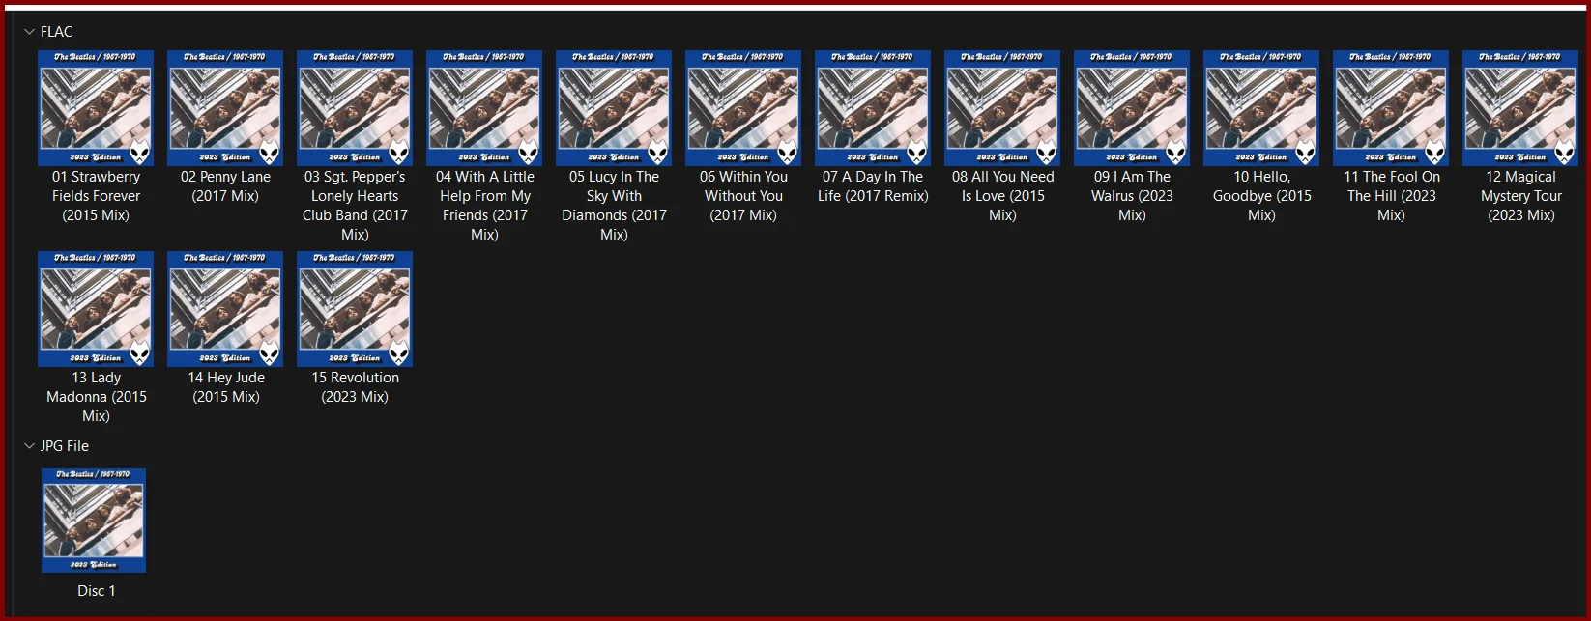Select the 15 Revolution file icon
The width and height of the screenshot is (1591, 621).
coord(355,309)
